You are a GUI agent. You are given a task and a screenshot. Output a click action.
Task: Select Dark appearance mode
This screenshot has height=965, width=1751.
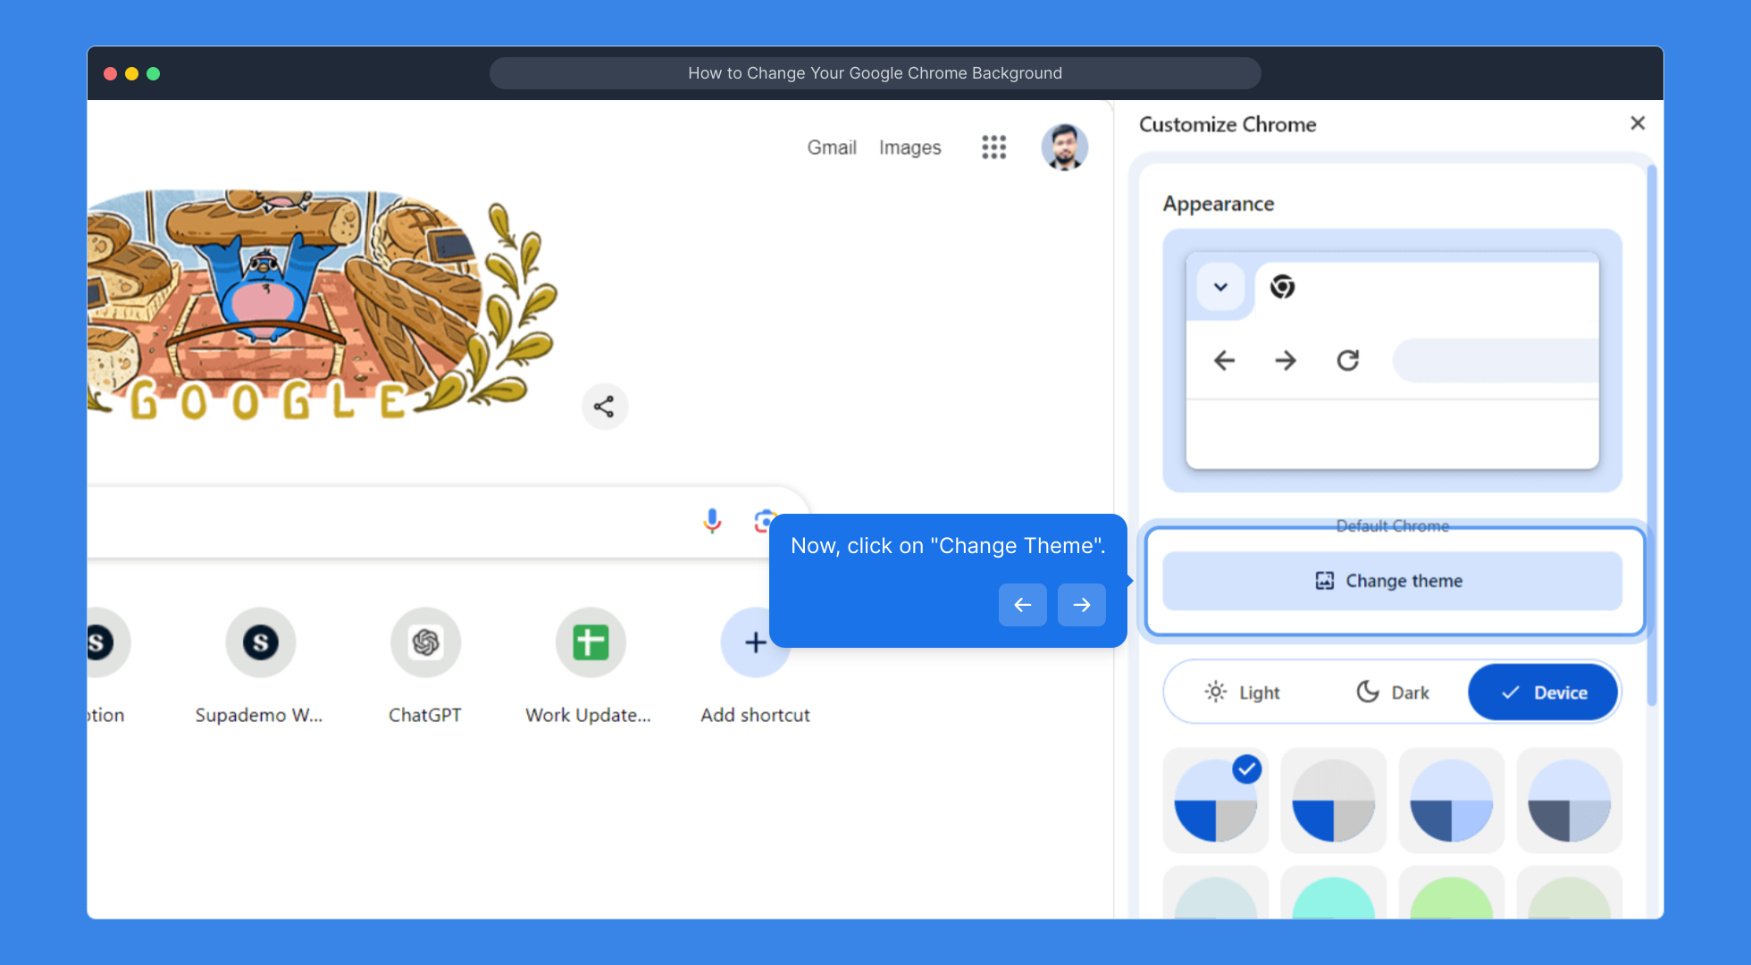1393,692
